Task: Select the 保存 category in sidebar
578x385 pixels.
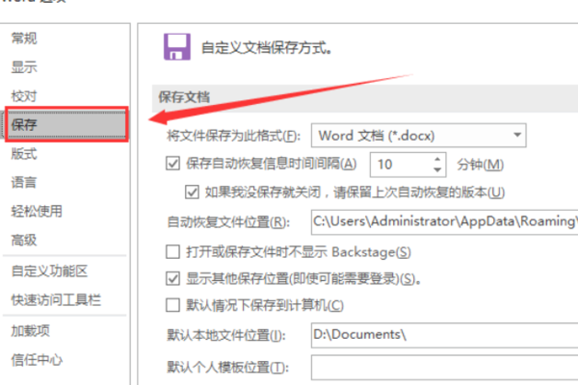Action: [x=66, y=124]
